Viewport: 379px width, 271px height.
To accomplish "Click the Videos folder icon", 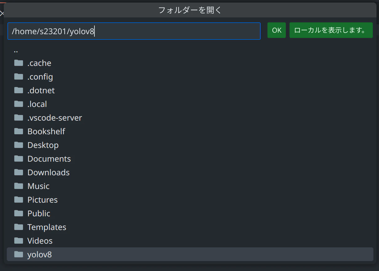I will (19, 241).
